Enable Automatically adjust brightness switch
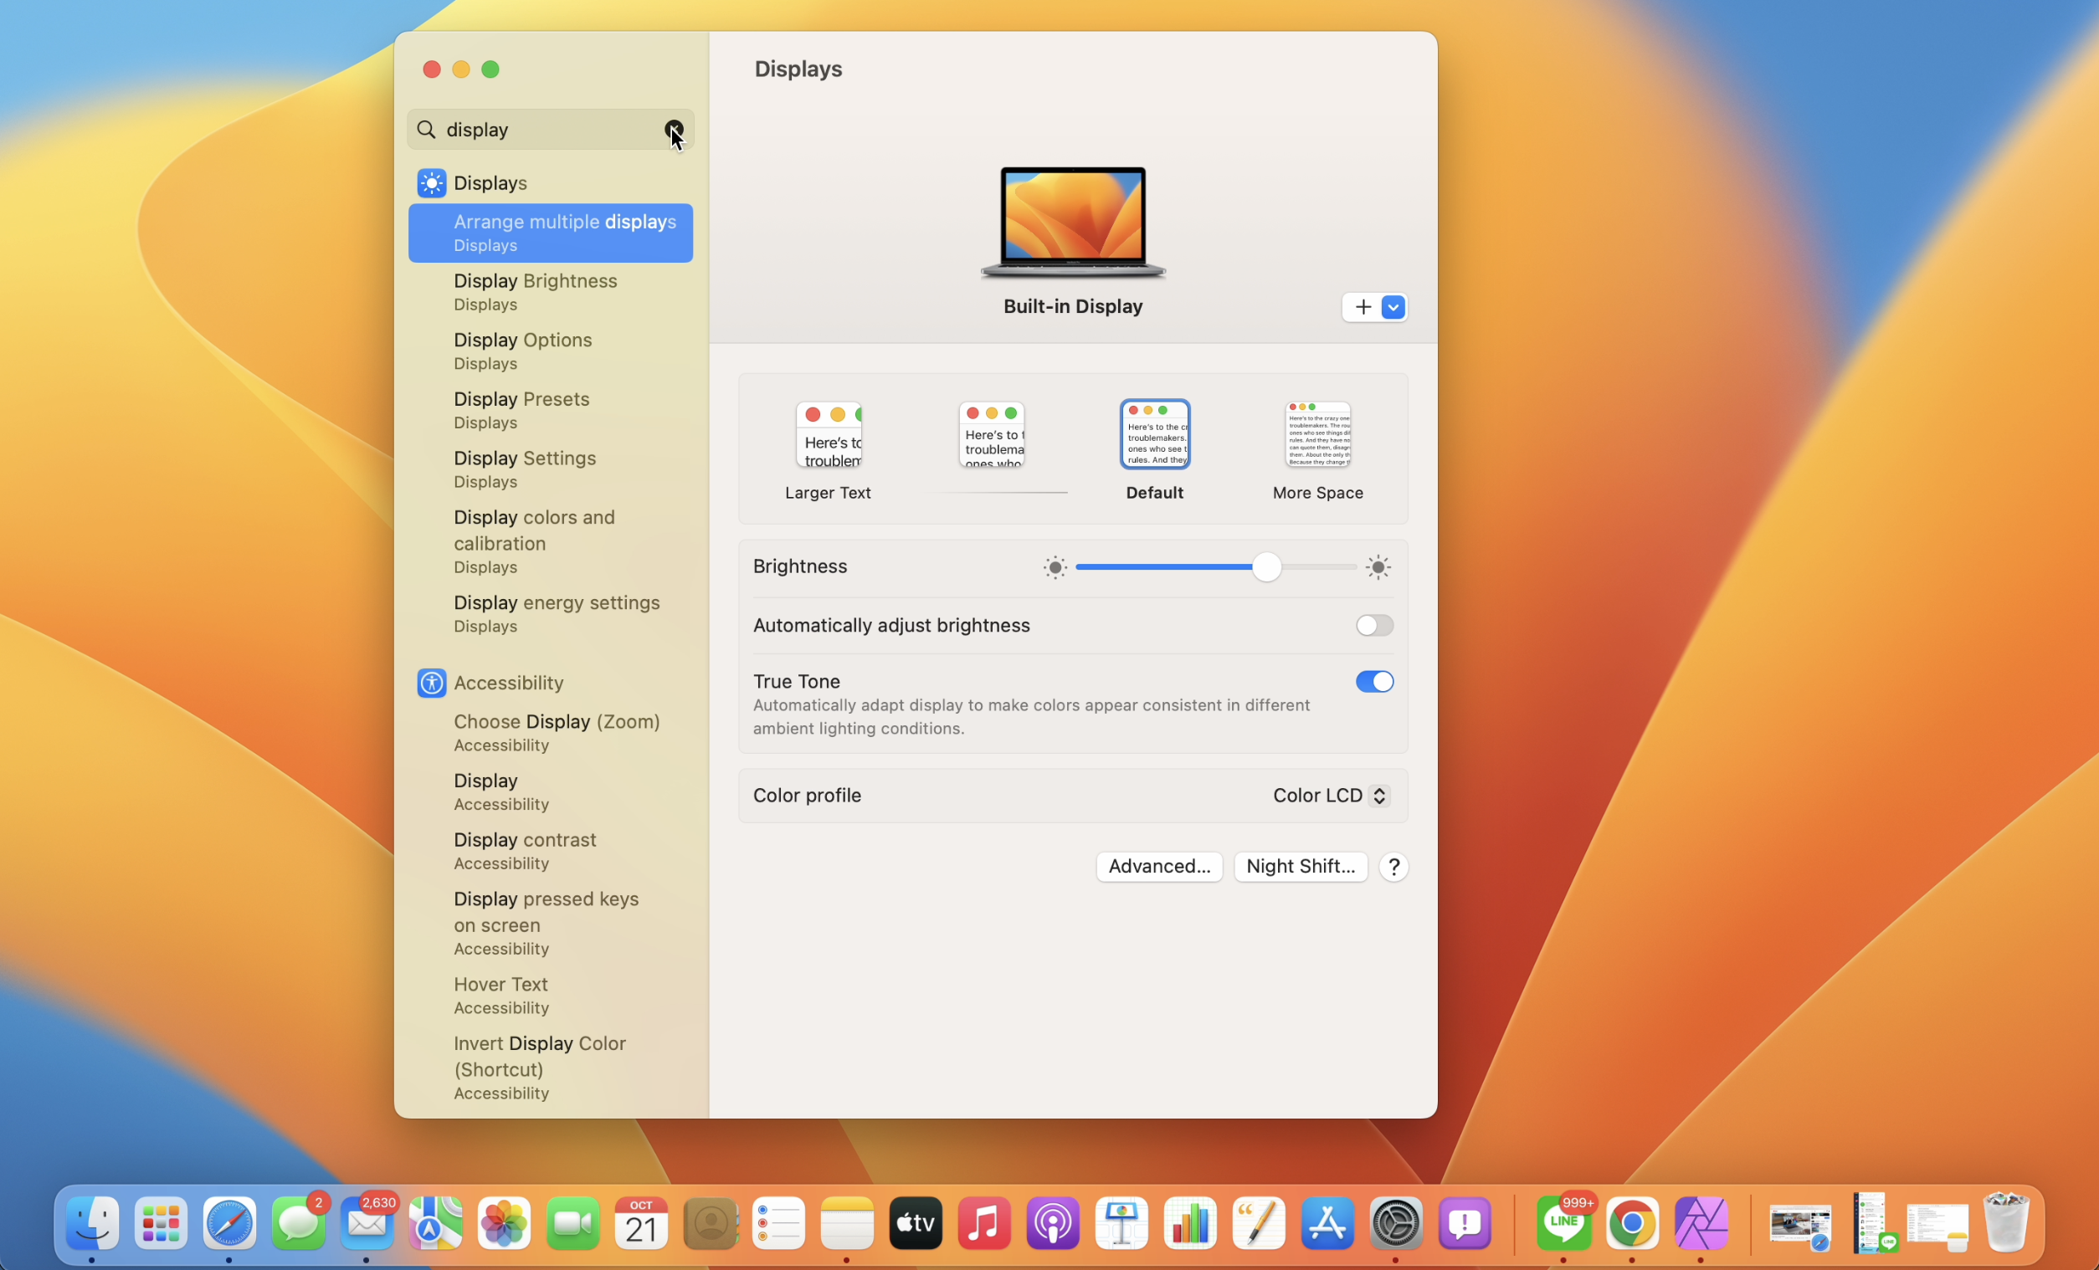The height and width of the screenshot is (1270, 2099). (x=1374, y=626)
